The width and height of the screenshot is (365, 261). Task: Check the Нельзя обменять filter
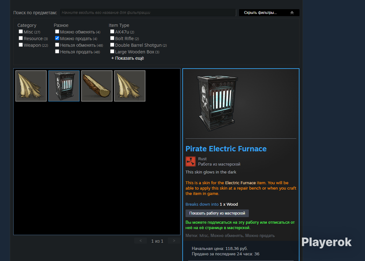coord(57,45)
